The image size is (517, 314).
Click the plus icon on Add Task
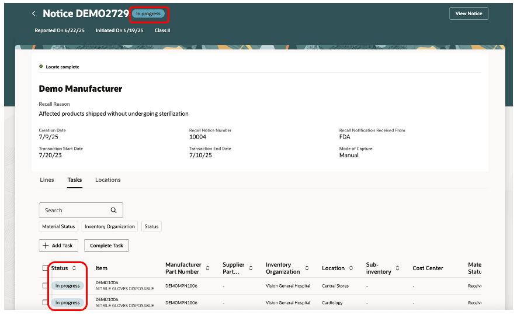click(46, 246)
